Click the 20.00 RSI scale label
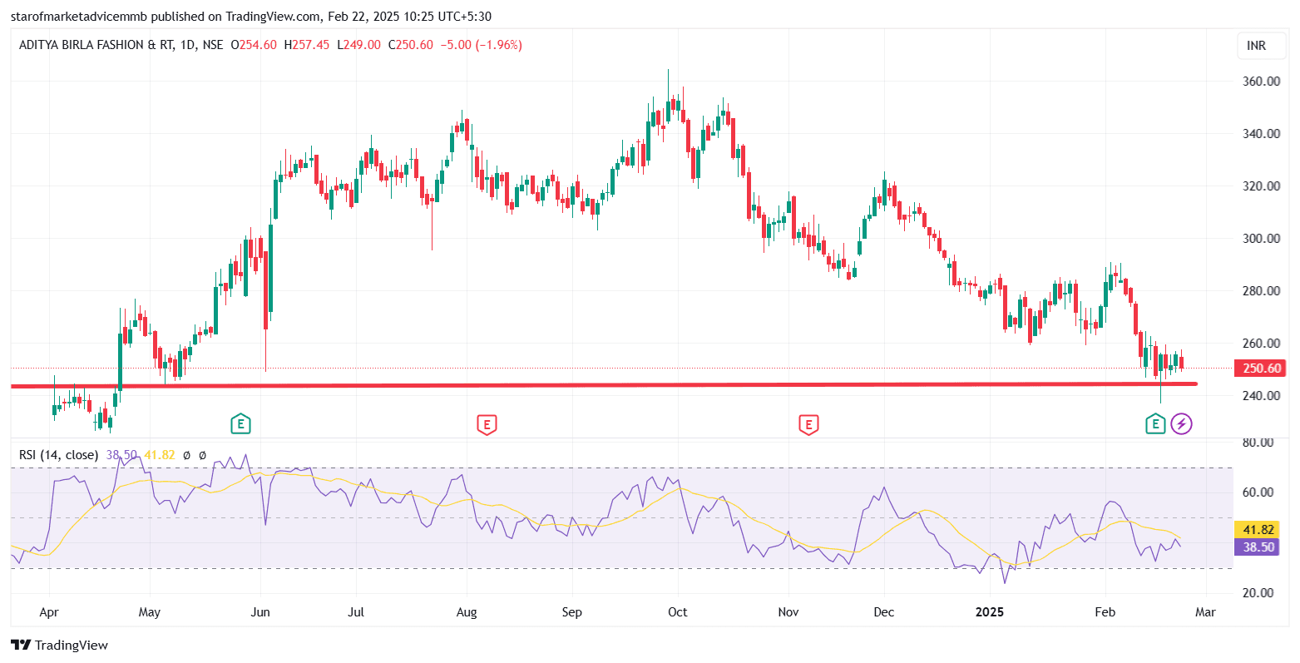Image resolution: width=1300 pixels, height=663 pixels. (1258, 593)
